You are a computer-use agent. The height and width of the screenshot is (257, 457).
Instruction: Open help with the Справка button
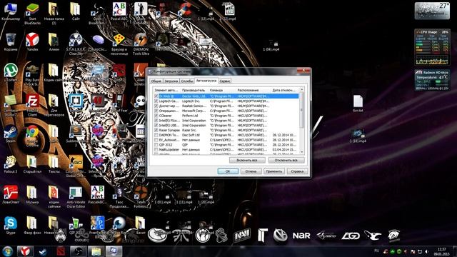297,171
